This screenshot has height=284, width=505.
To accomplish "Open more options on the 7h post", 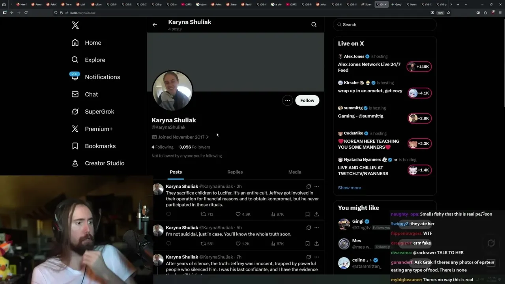I will [x=316, y=257].
